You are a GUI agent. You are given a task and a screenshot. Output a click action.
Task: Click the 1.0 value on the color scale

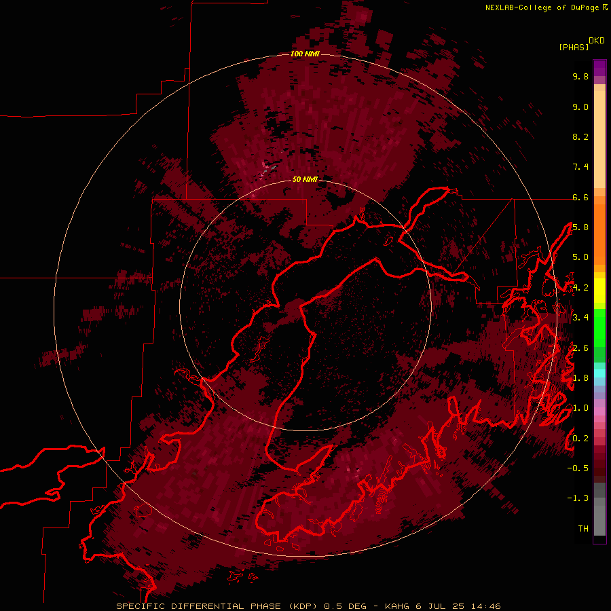coord(580,408)
